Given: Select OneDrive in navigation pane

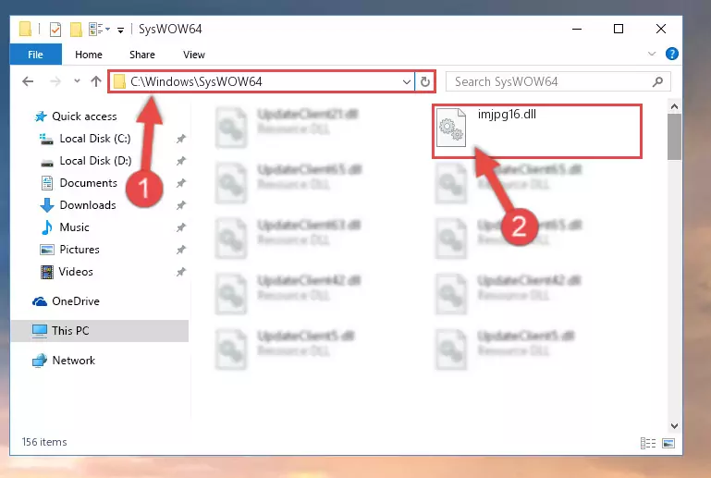Looking at the screenshot, I should coord(75,301).
